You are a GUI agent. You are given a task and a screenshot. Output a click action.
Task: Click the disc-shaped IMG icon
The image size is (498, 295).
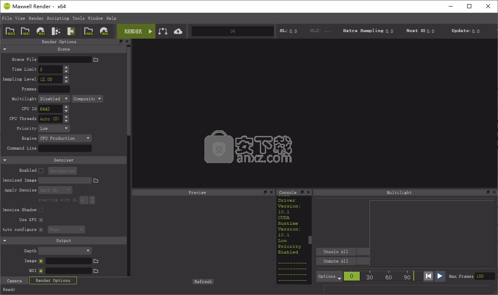104,31
